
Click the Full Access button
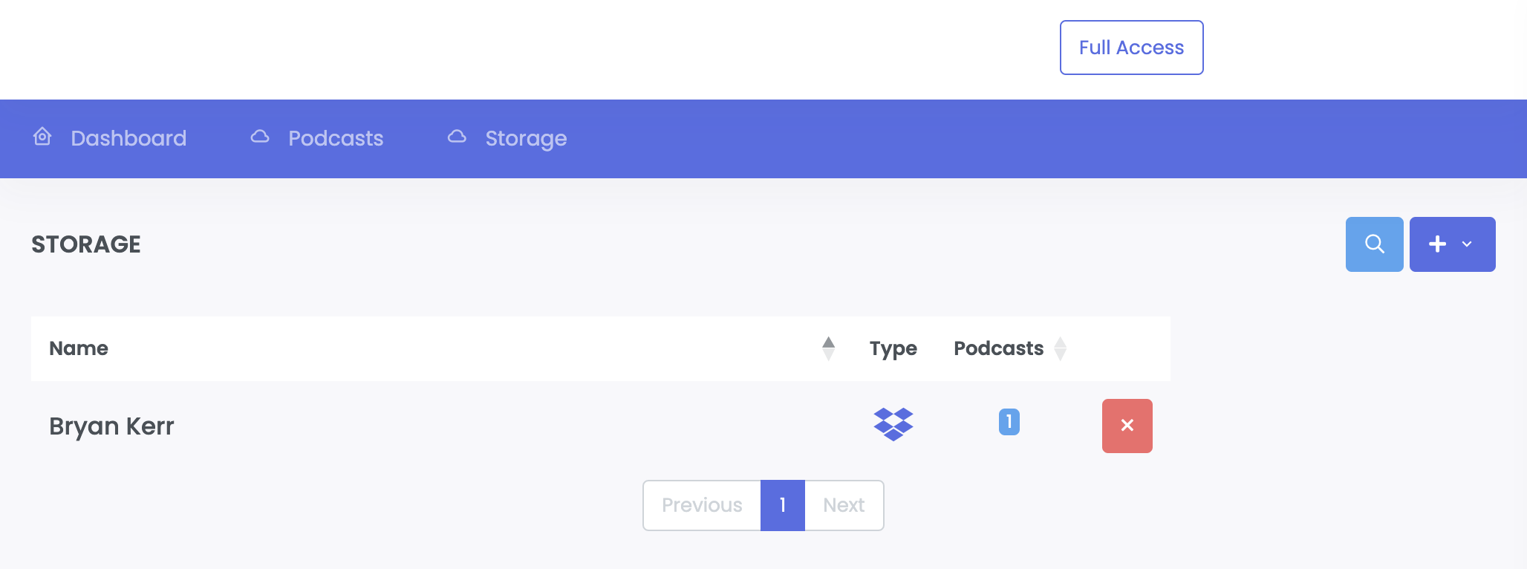(1131, 48)
